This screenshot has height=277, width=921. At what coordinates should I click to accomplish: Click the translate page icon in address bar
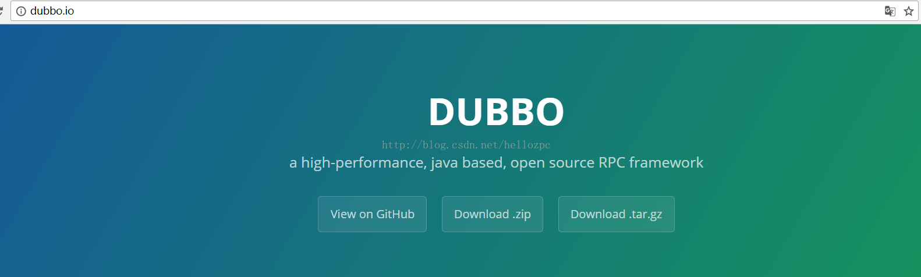click(x=890, y=11)
